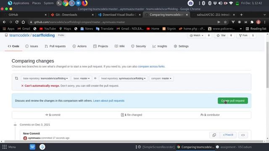Switch to the Download Visual Studio browser tab

pyautogui.click(x=119, y=15)
